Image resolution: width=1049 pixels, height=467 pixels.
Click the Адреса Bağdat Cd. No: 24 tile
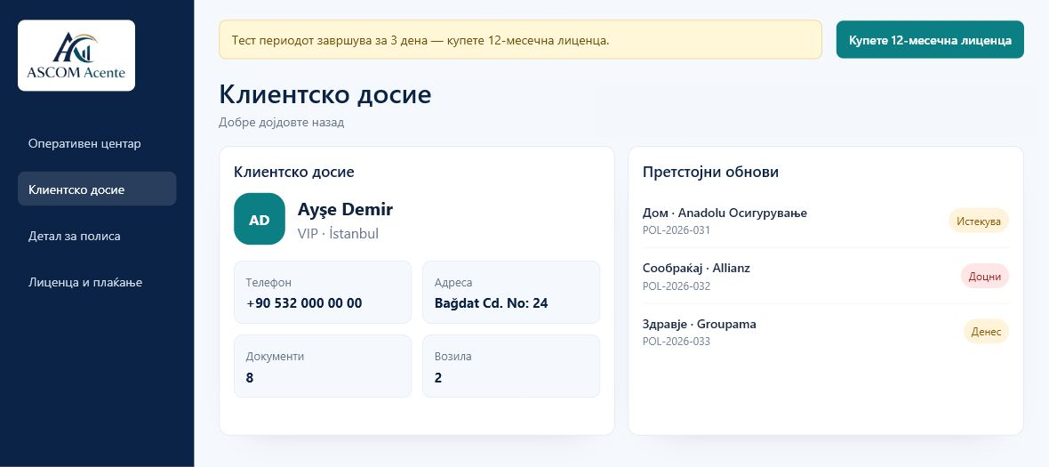coord(511,293)
